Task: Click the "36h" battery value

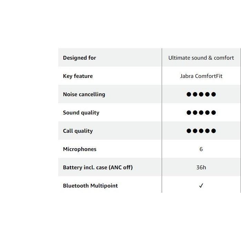Action: (x=201, y=167)
